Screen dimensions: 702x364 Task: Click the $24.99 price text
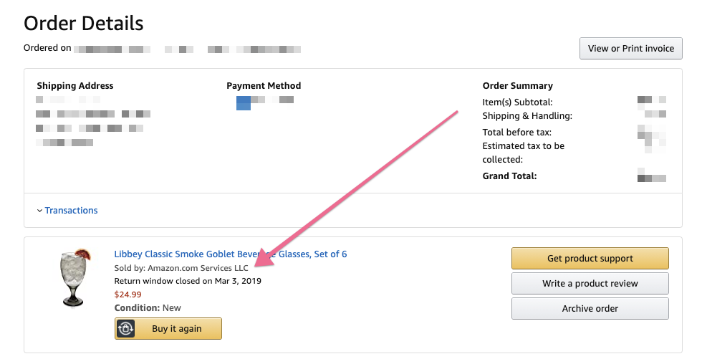click(128, 294)
